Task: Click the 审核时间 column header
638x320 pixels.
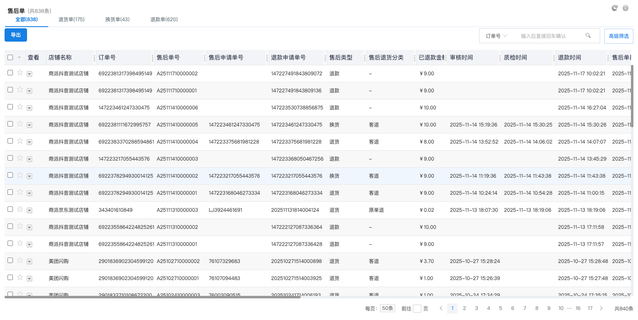Action: (x=461, y=57)
